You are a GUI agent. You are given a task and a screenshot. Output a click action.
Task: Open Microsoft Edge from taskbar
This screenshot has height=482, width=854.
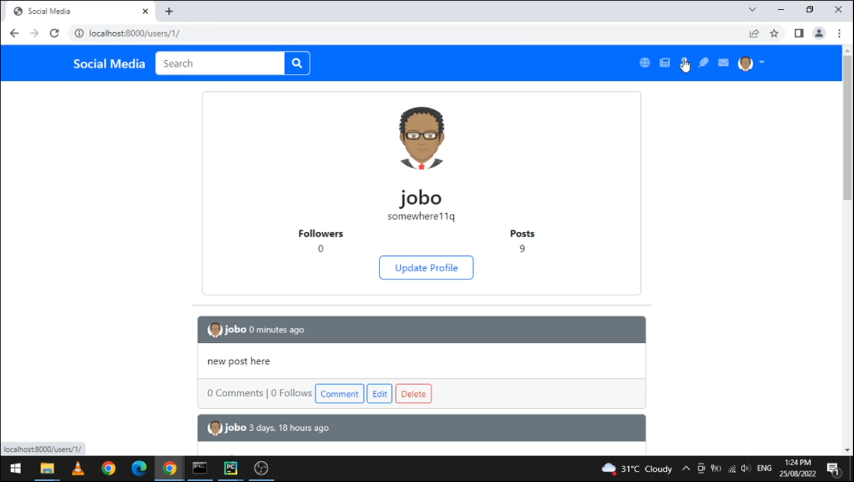pos(139,468)
